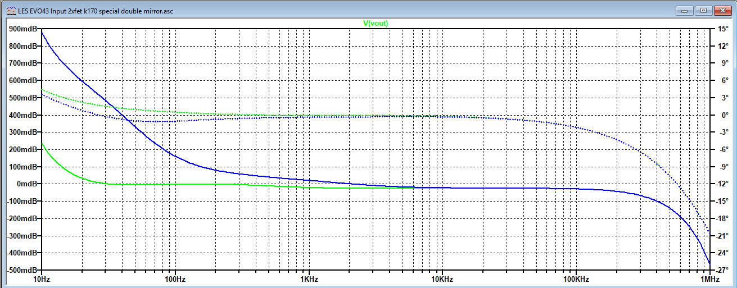The width and height of the screenshot is (737, 288).
Task: Click the 1KHz frequency axis label
Action: click(308, 279)
